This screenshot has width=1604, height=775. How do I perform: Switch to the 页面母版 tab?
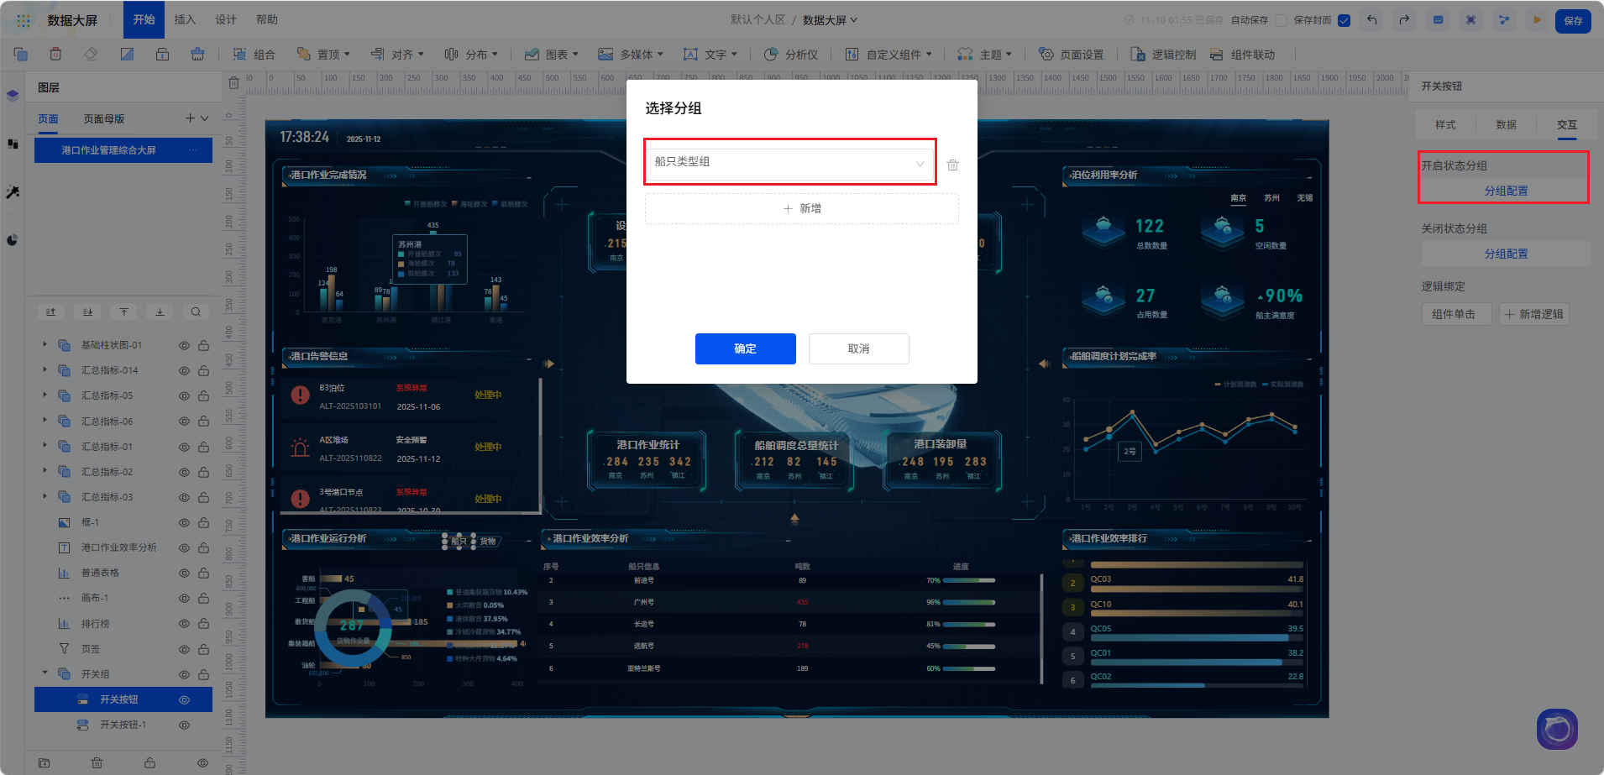pyautogui.click(x=104, y=119)
